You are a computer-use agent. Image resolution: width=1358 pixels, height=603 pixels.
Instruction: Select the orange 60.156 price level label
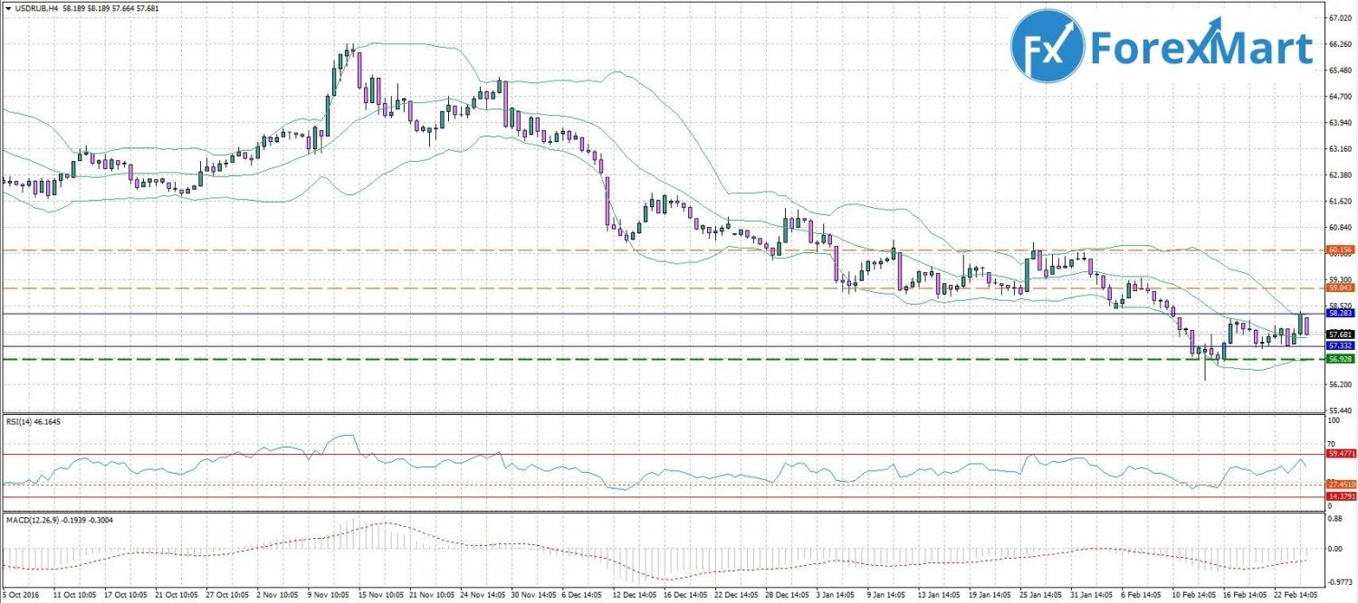tap(1339, 249)
